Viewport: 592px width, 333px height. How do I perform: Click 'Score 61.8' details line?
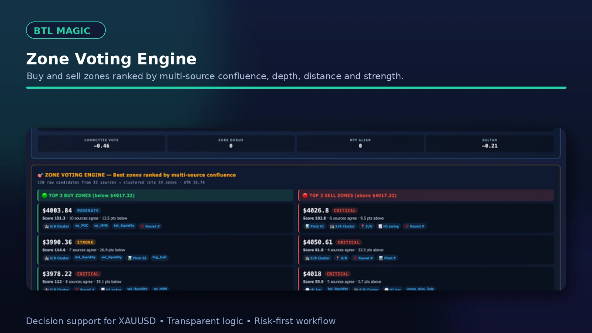coord(343,250)
